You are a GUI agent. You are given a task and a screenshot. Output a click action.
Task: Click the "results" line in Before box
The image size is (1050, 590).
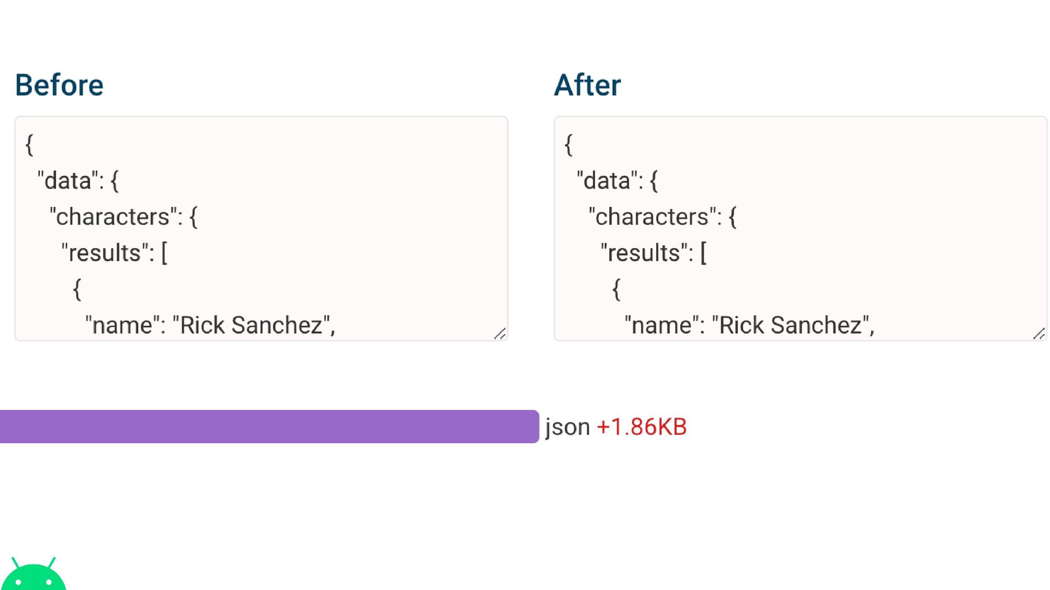point(114,253)
